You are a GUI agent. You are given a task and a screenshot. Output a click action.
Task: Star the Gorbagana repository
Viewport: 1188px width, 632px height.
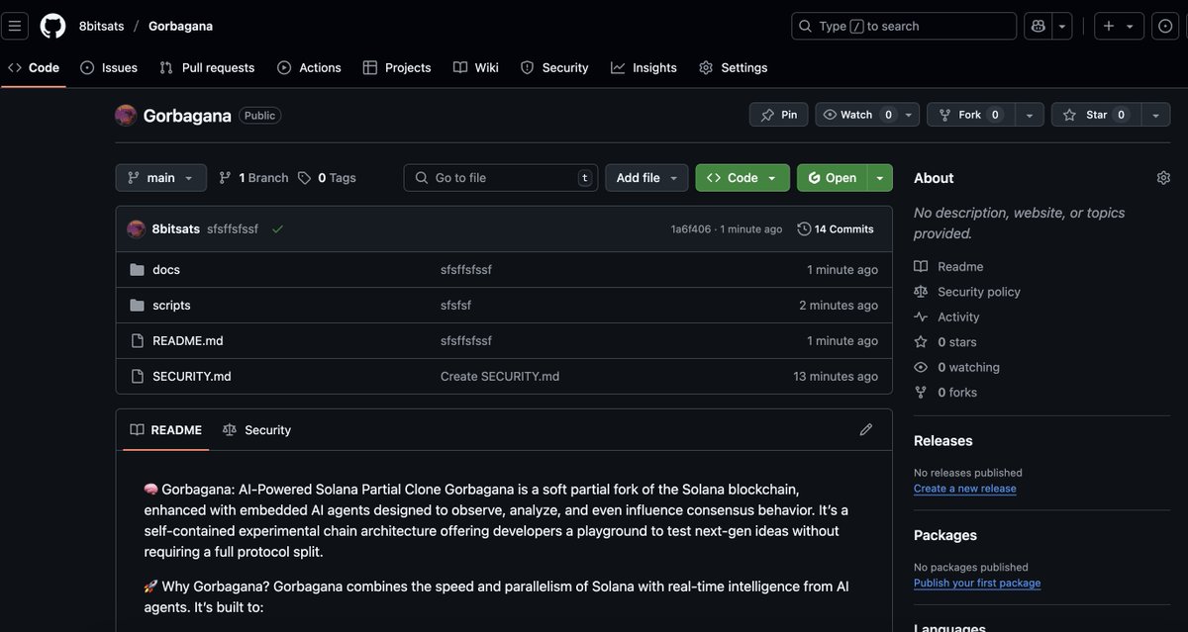[x=1095, y=115]
